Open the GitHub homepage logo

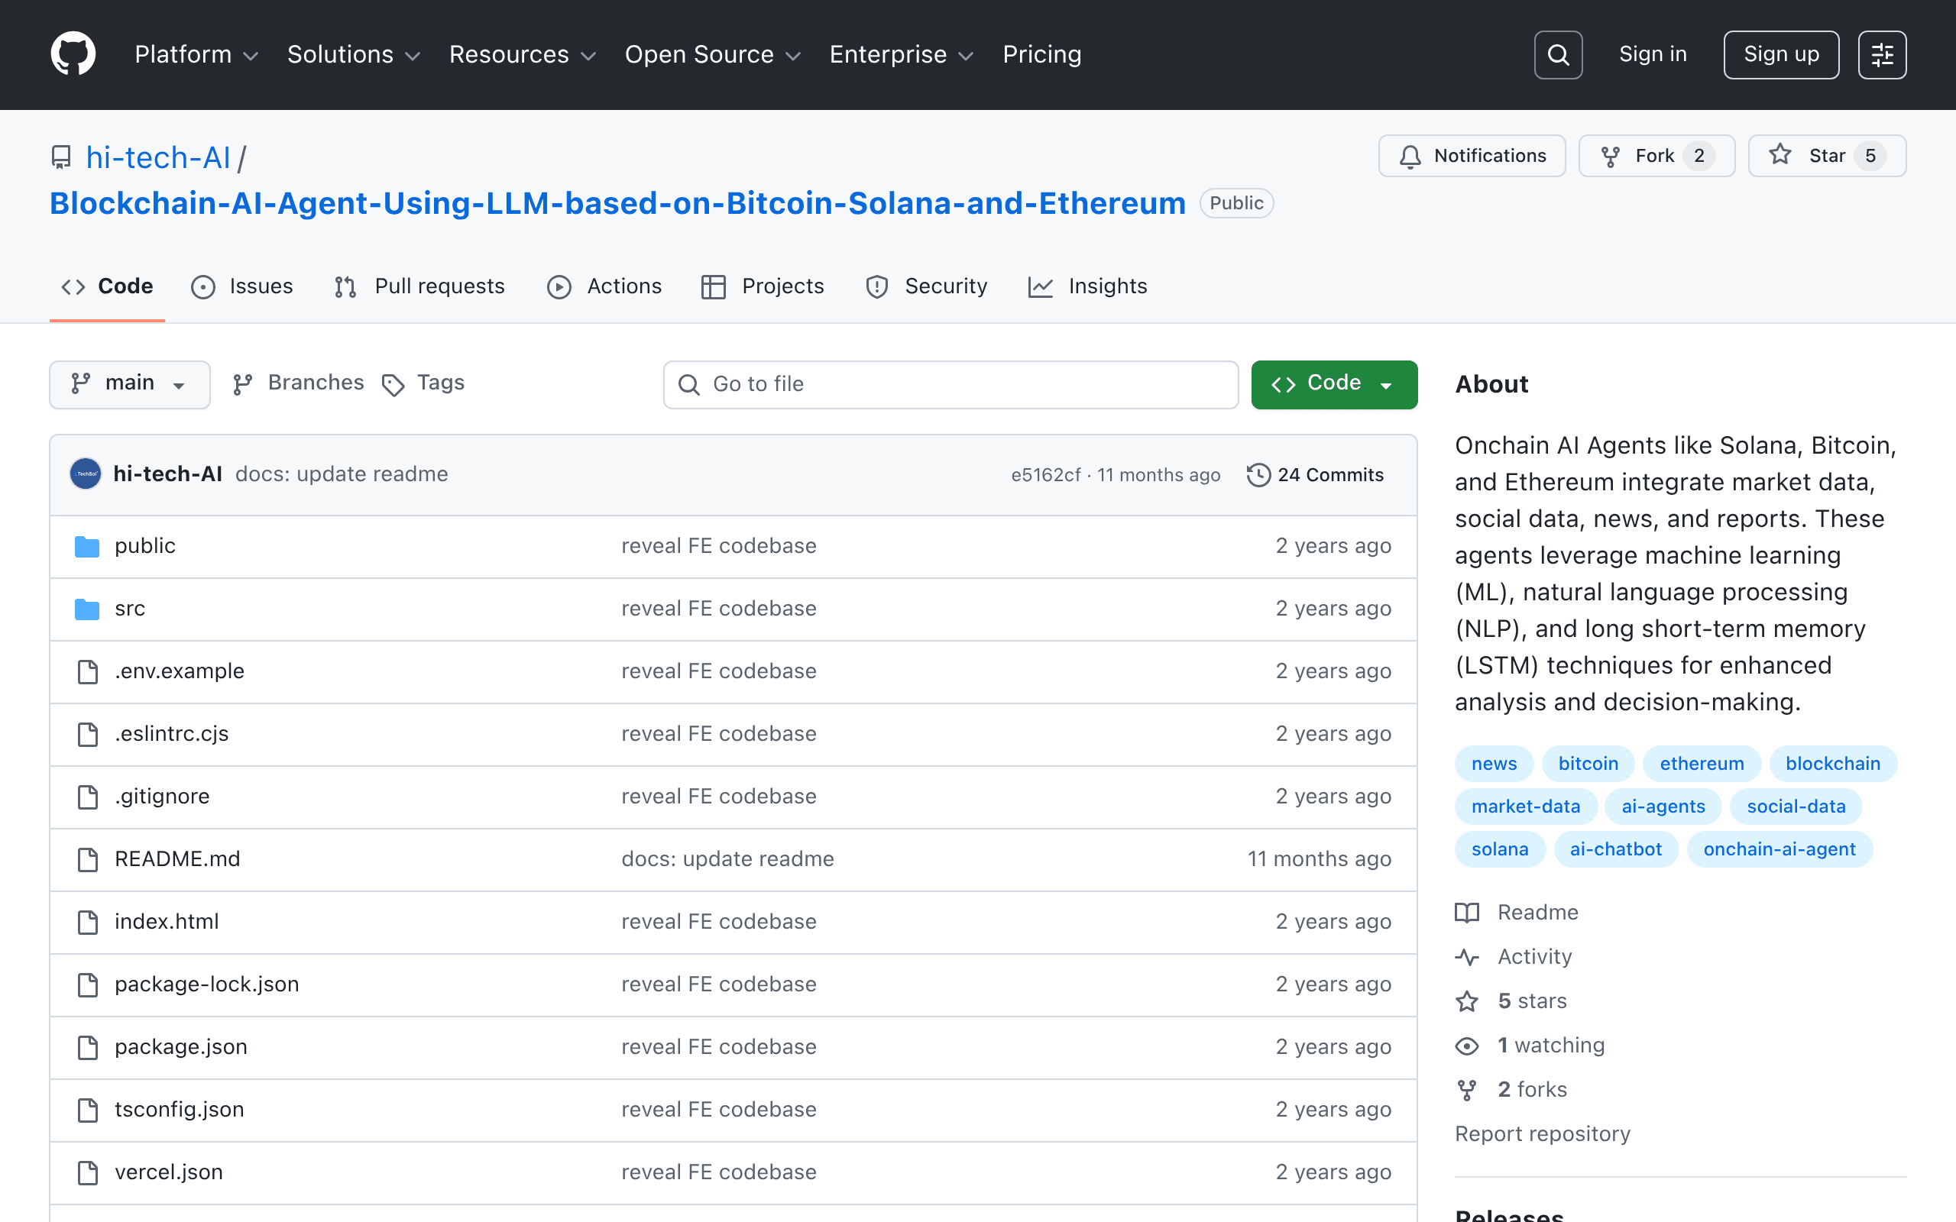pyautogui.click(x=73, y=54)
